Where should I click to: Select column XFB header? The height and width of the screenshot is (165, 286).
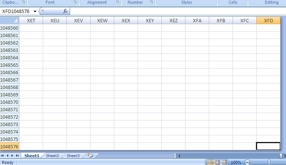click(221, 21)
